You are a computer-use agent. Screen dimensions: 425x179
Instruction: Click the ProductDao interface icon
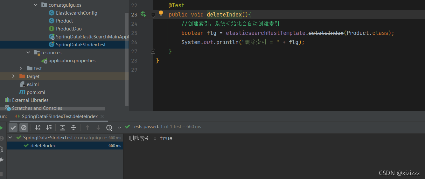pos(51,29)
